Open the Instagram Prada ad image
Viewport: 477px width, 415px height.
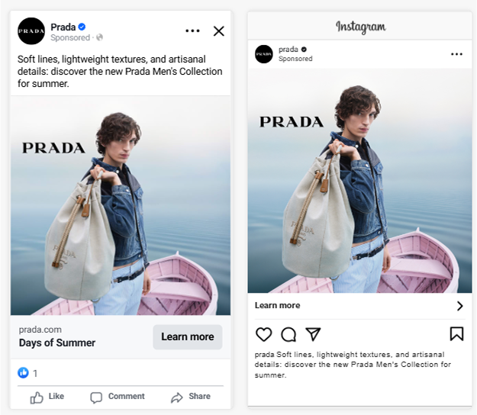(x=359, y=182)
